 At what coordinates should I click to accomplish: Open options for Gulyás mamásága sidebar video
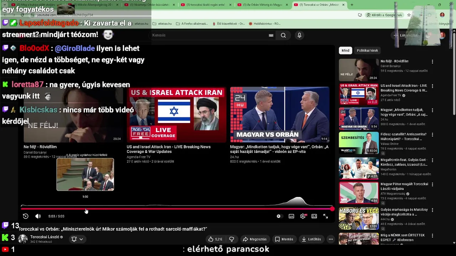432,210
